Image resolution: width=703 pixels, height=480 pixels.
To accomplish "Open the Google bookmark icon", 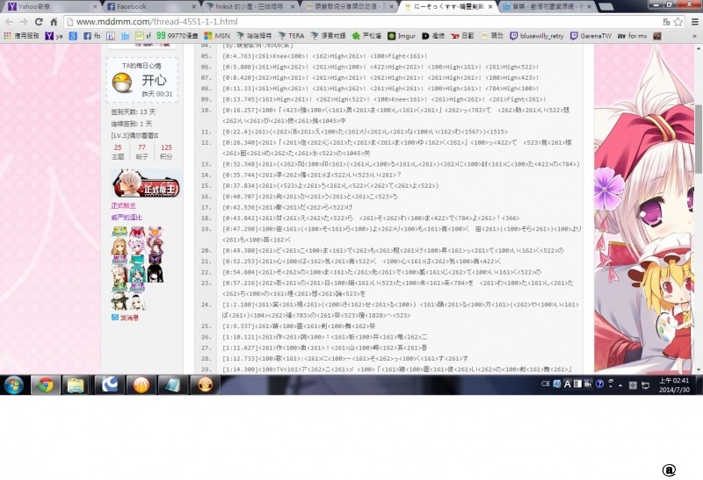I will (x=73, y=36).
